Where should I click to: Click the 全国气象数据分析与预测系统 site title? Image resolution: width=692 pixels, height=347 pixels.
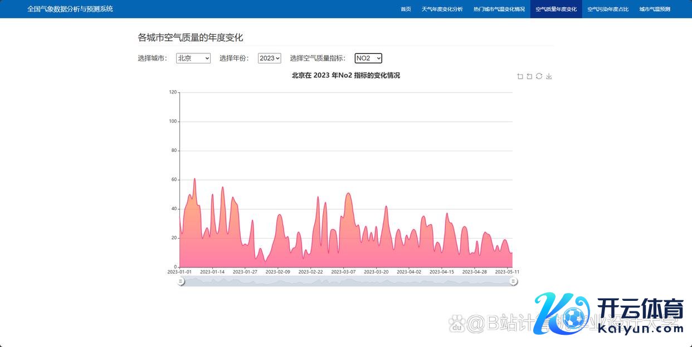[x=70, y=9]
